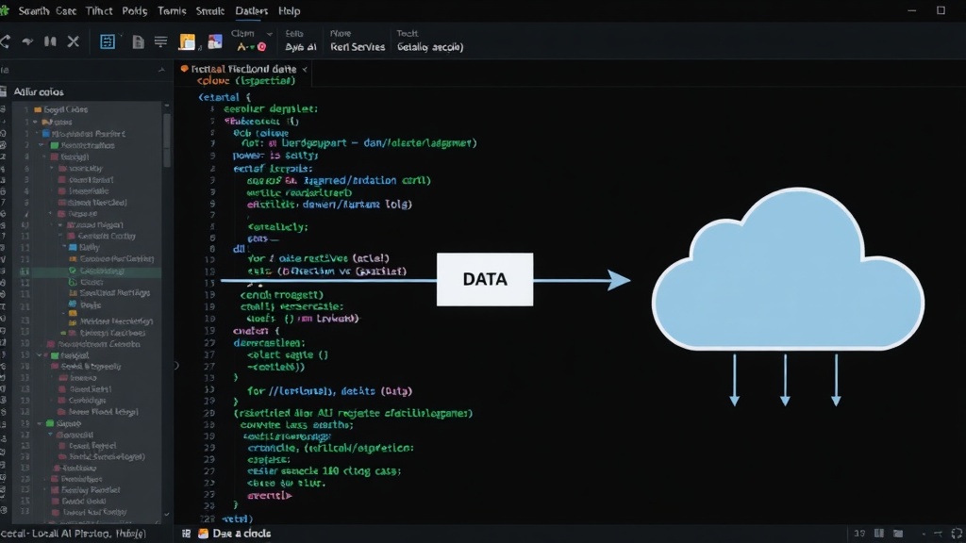Viewport: 966px width, 543px height.
Task: Open the Help menu
Action: [x=289, y=11]
